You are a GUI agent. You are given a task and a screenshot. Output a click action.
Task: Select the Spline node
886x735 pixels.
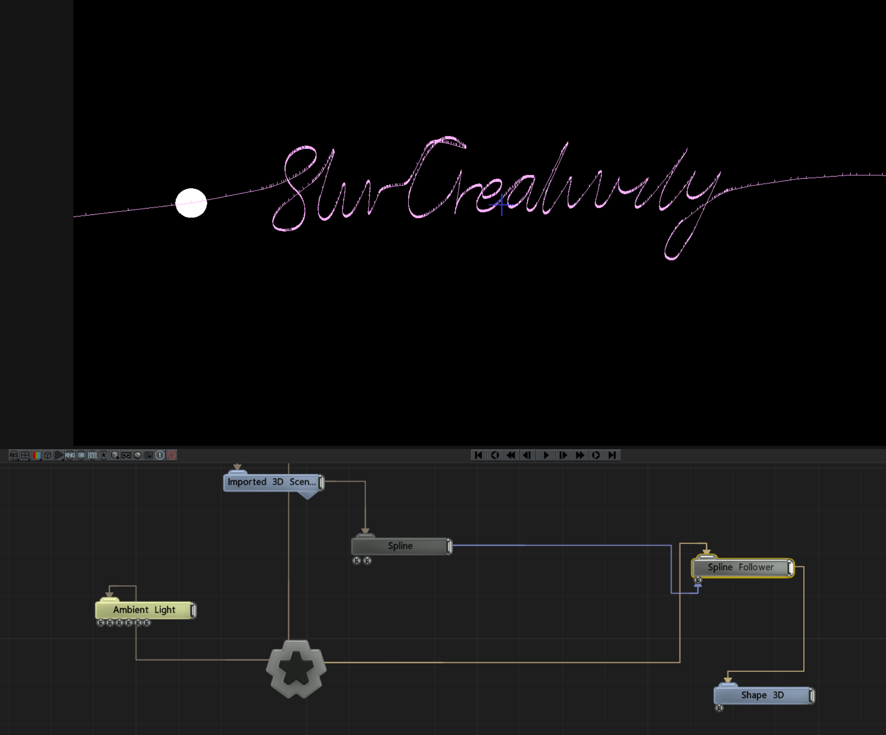tap(401, 546)
